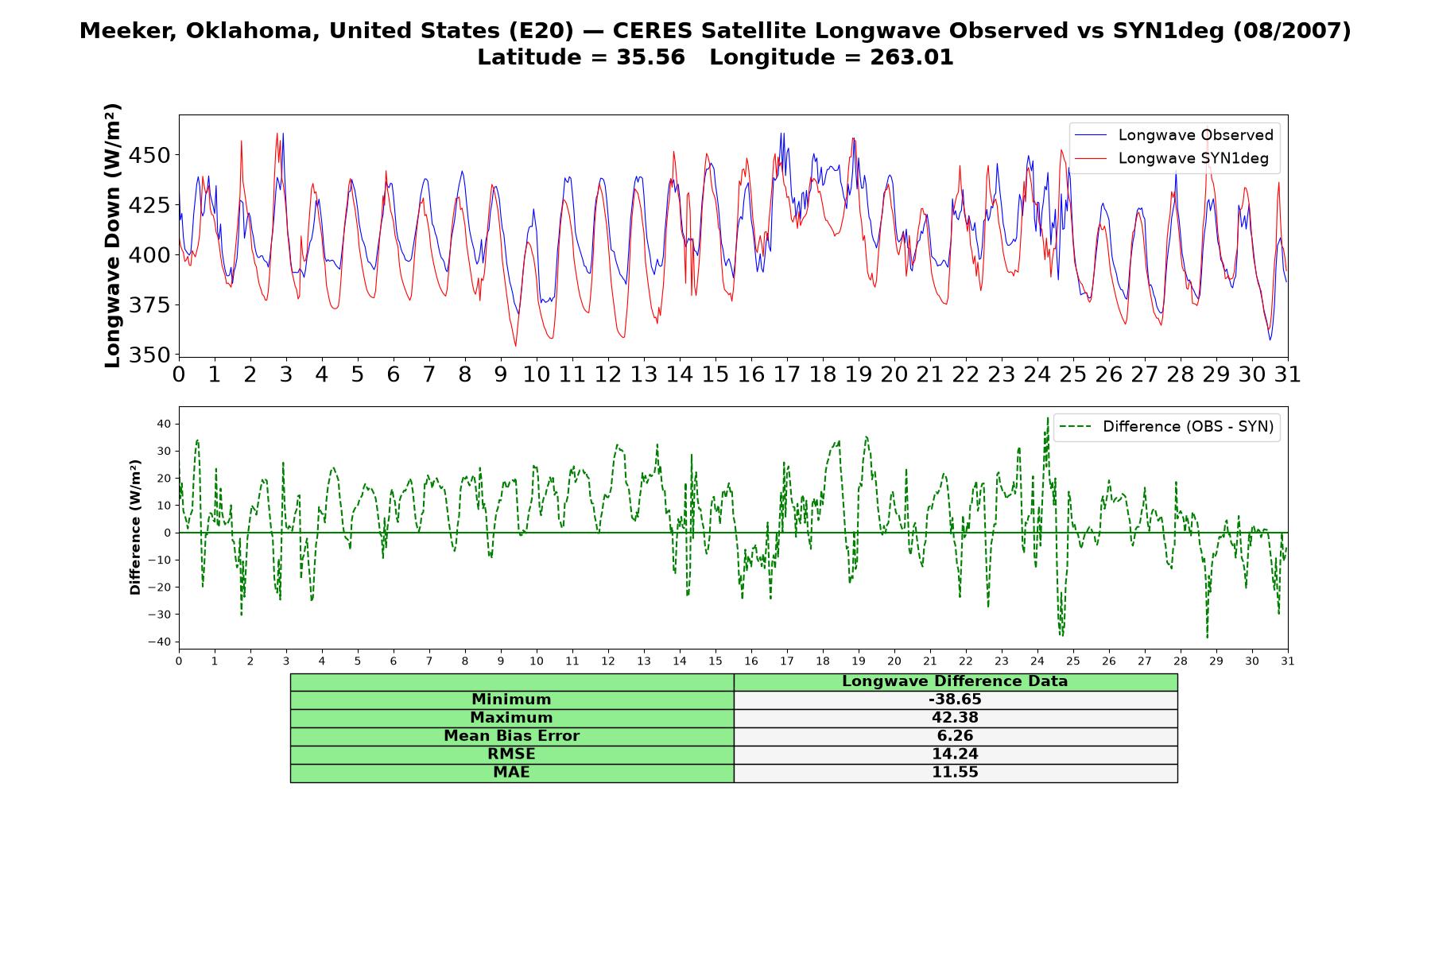Click the minimum value -38.65 cell
Viewport: 1431px width, 954px height.
click(x=955, y=700)
